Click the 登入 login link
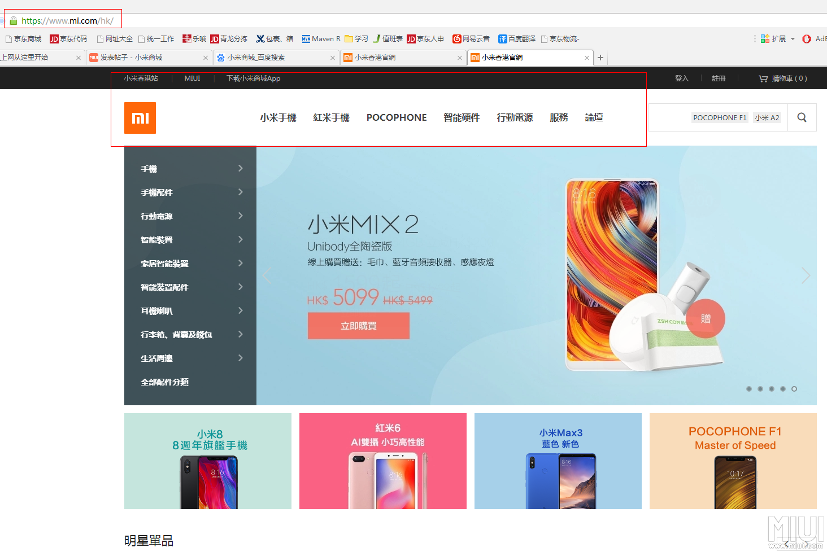This screenshot has height=552, width=827. (682, 78)
